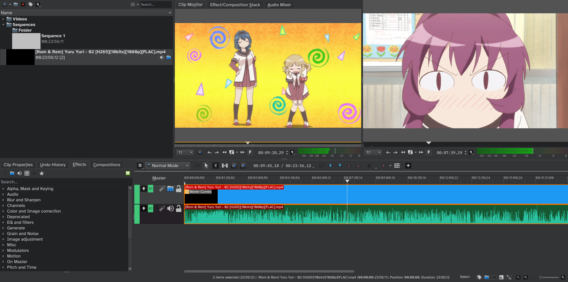The width and height of the screenshot is (568, 282).
Task: Create a new folder in project bin
Action: point(16,4)
